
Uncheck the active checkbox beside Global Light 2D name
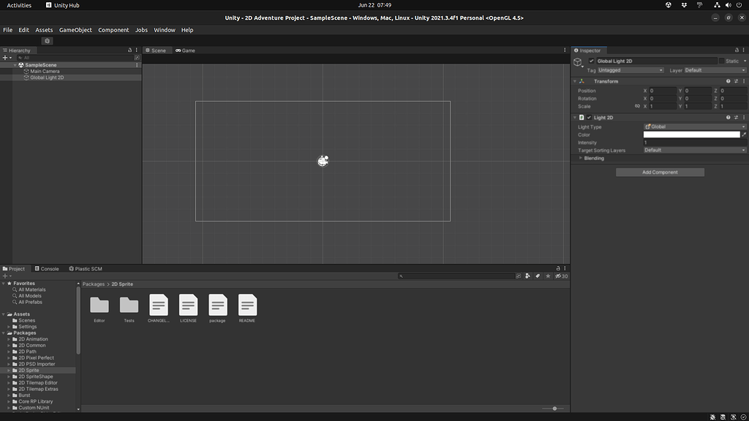591,60
